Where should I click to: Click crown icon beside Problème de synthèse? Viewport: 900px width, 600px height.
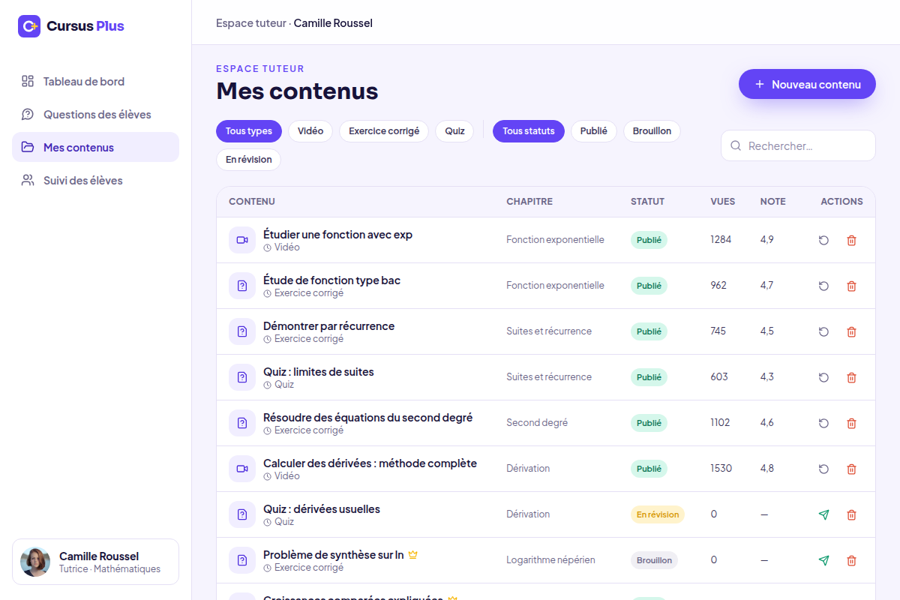click(412, 555)
